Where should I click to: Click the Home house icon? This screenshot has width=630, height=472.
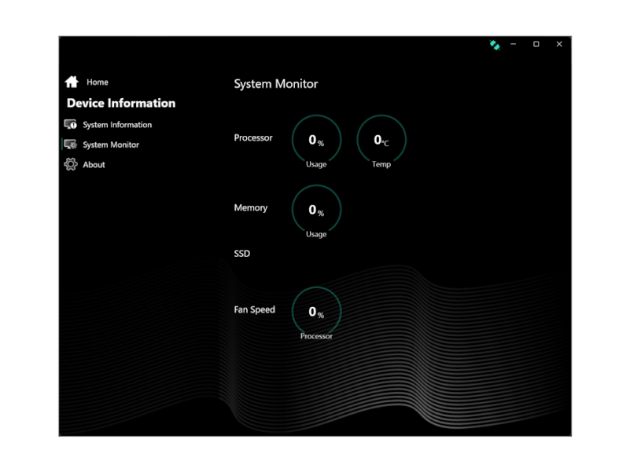click(x=72, y=82)
